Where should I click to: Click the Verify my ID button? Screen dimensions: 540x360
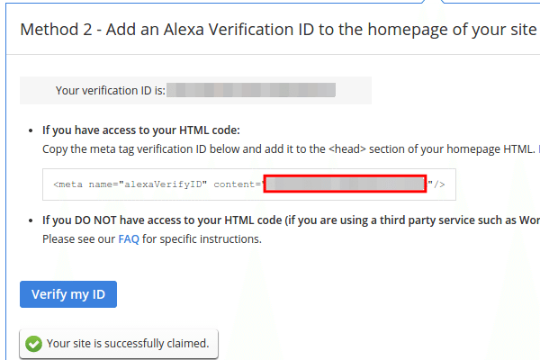[x=68, y=294]
